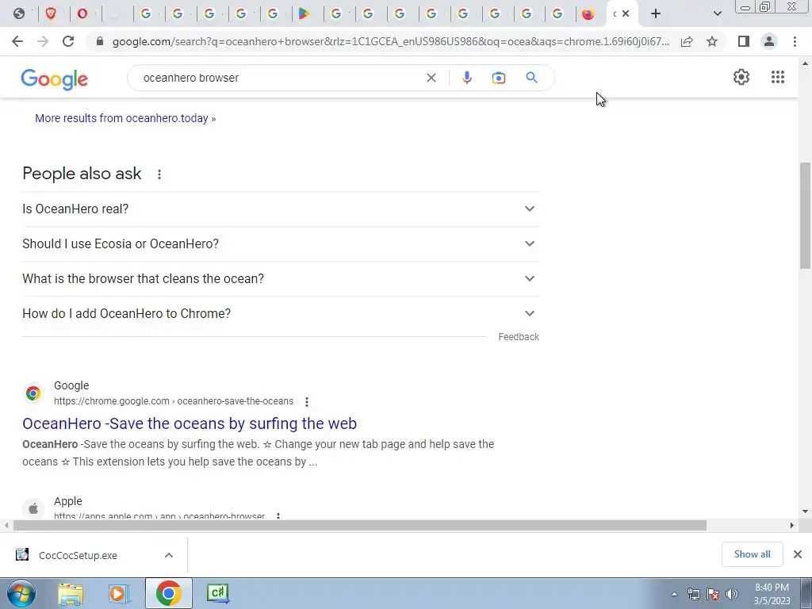Close the current active tab

pyautogui.click(x=626, y=14)
